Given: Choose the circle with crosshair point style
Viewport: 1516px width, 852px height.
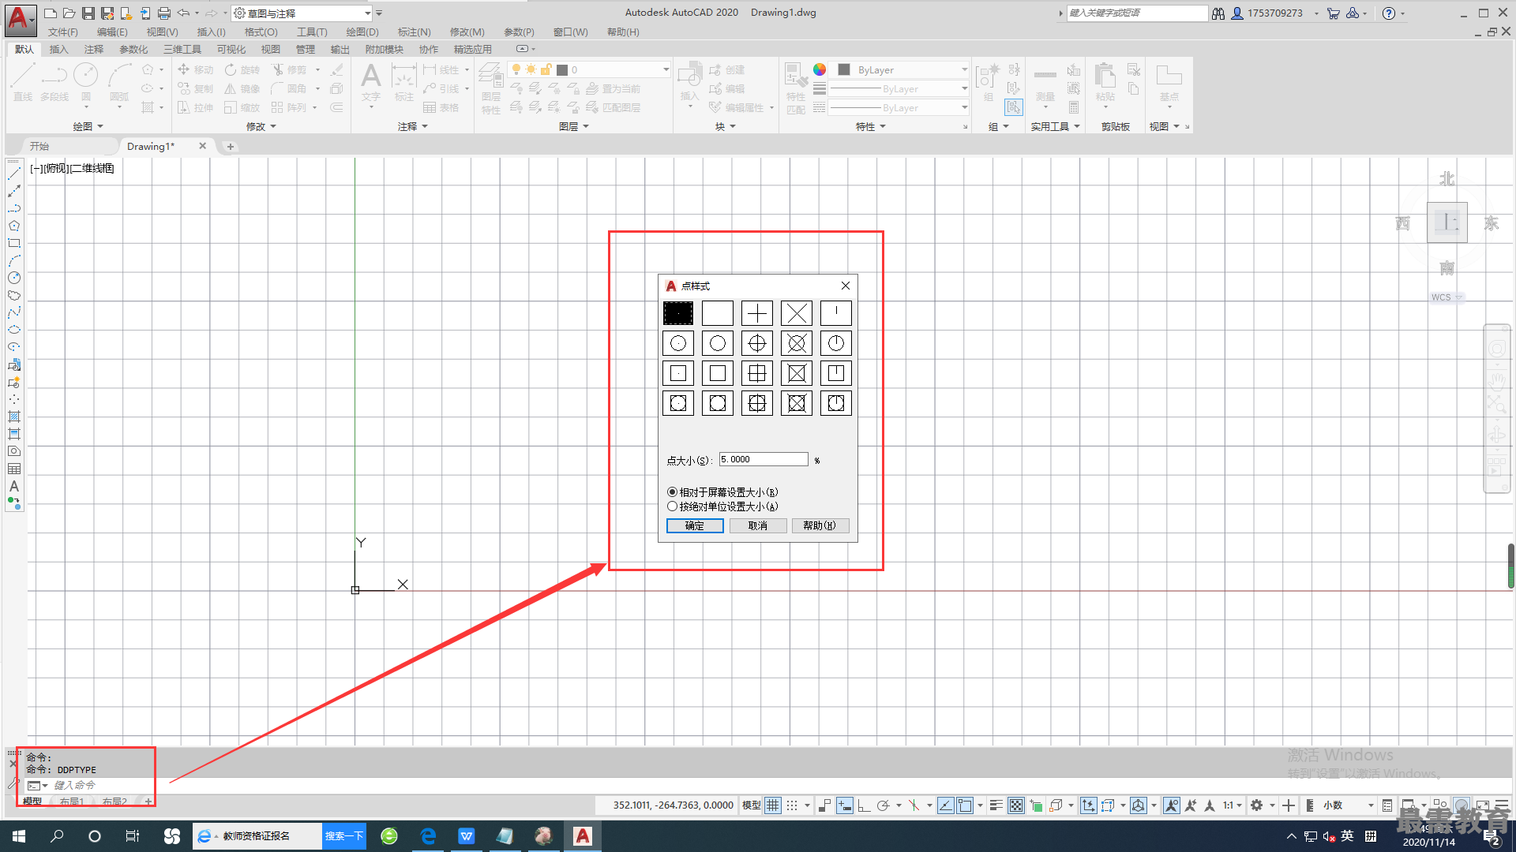Looking at the screenshot, I should (756, 343).
